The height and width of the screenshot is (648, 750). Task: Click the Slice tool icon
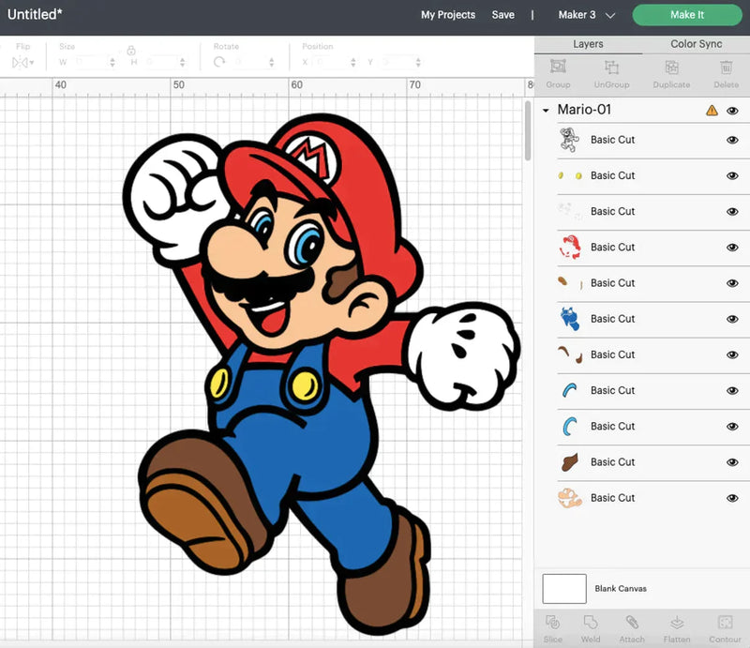[x=552, y=622]
